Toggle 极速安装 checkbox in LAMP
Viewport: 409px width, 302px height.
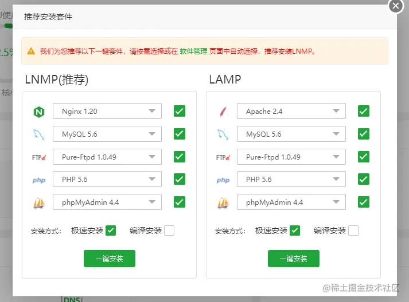[x=295, y=231]
